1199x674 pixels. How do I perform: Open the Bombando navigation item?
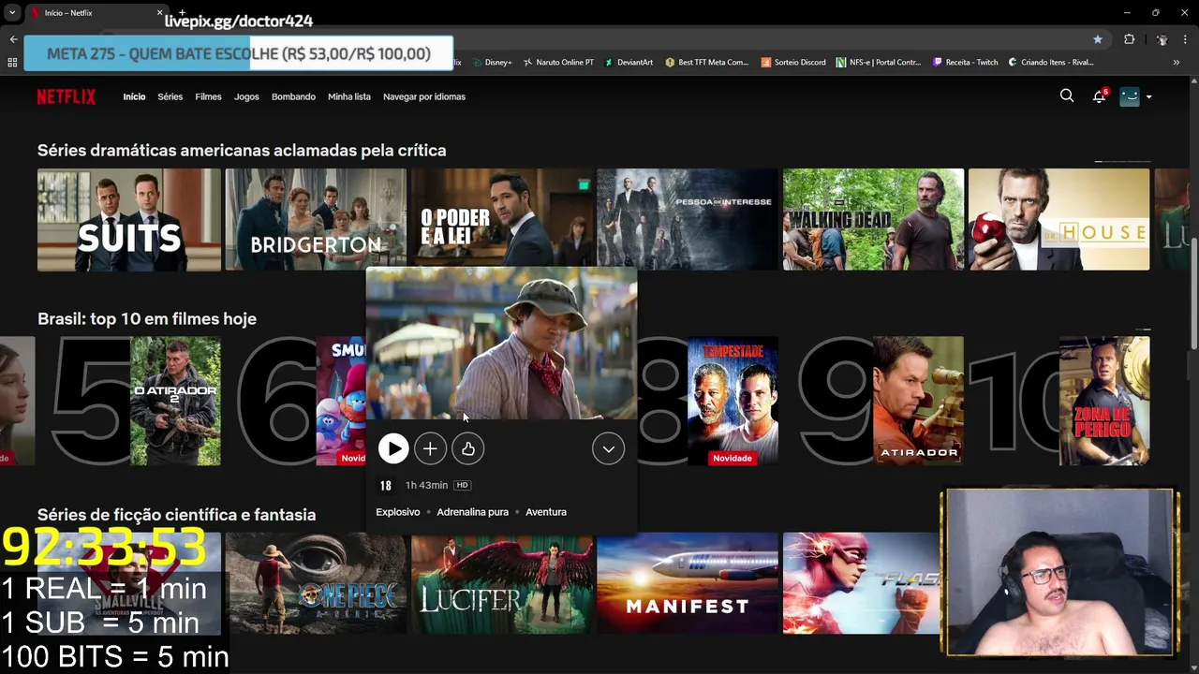293,96
